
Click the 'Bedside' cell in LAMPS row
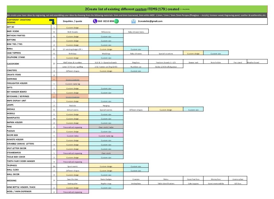pyautogui.click(x=73, y=105)
